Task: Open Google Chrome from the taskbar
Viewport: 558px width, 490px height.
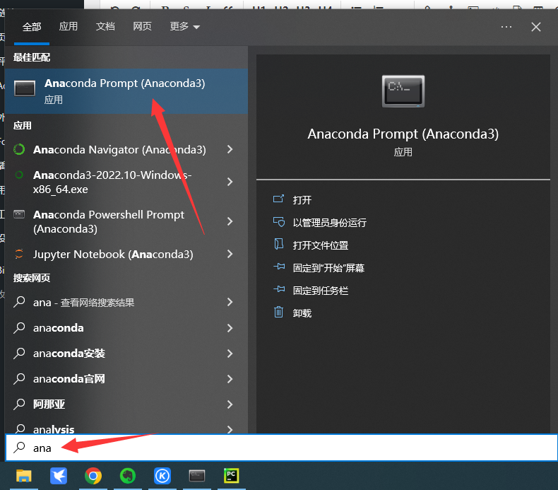Action: (x=93, y=476)
